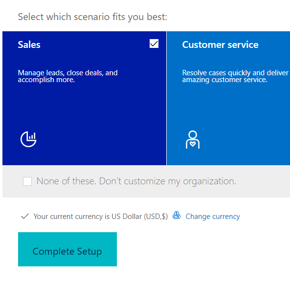This screenshot has width=290, height=283.
Task: Select the Sales scenario tile background
Action: 84,98
